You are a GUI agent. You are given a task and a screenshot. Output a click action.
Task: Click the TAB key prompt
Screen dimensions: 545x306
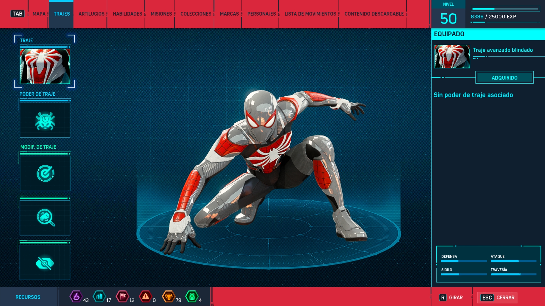point(18,14)
